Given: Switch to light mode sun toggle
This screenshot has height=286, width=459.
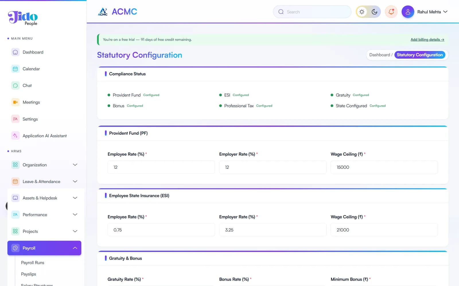Looking at the screenshot, I should coord(362,12).
